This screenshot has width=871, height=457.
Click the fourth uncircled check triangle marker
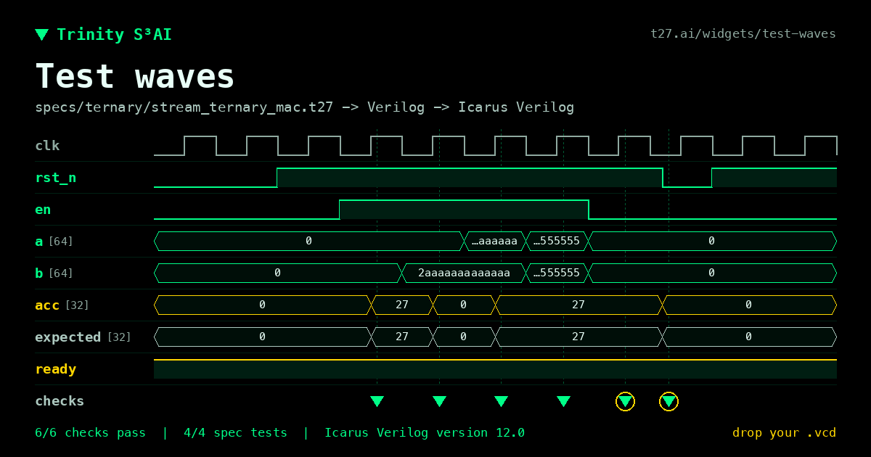coord(563,401)
